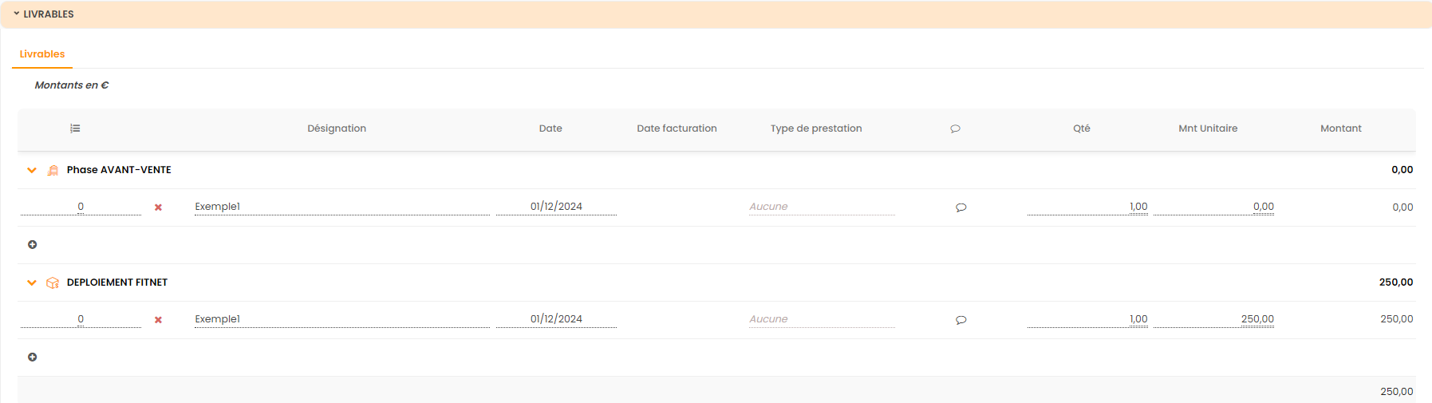Delete the Exemple1 row under DEPLOIEMENT FITNET

tap(158, 320)
